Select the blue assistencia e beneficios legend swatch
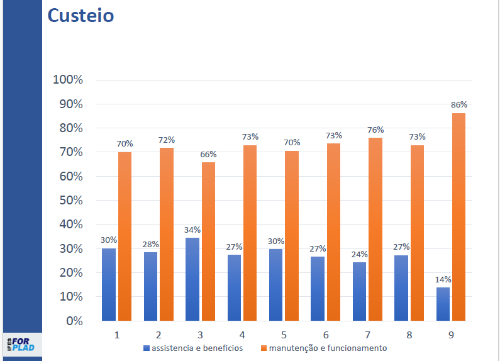Screen dimensions: 500x361 (x=147, y=348)
